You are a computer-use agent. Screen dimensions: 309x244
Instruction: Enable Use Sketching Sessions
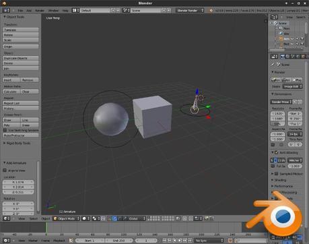tap(5, 130)
